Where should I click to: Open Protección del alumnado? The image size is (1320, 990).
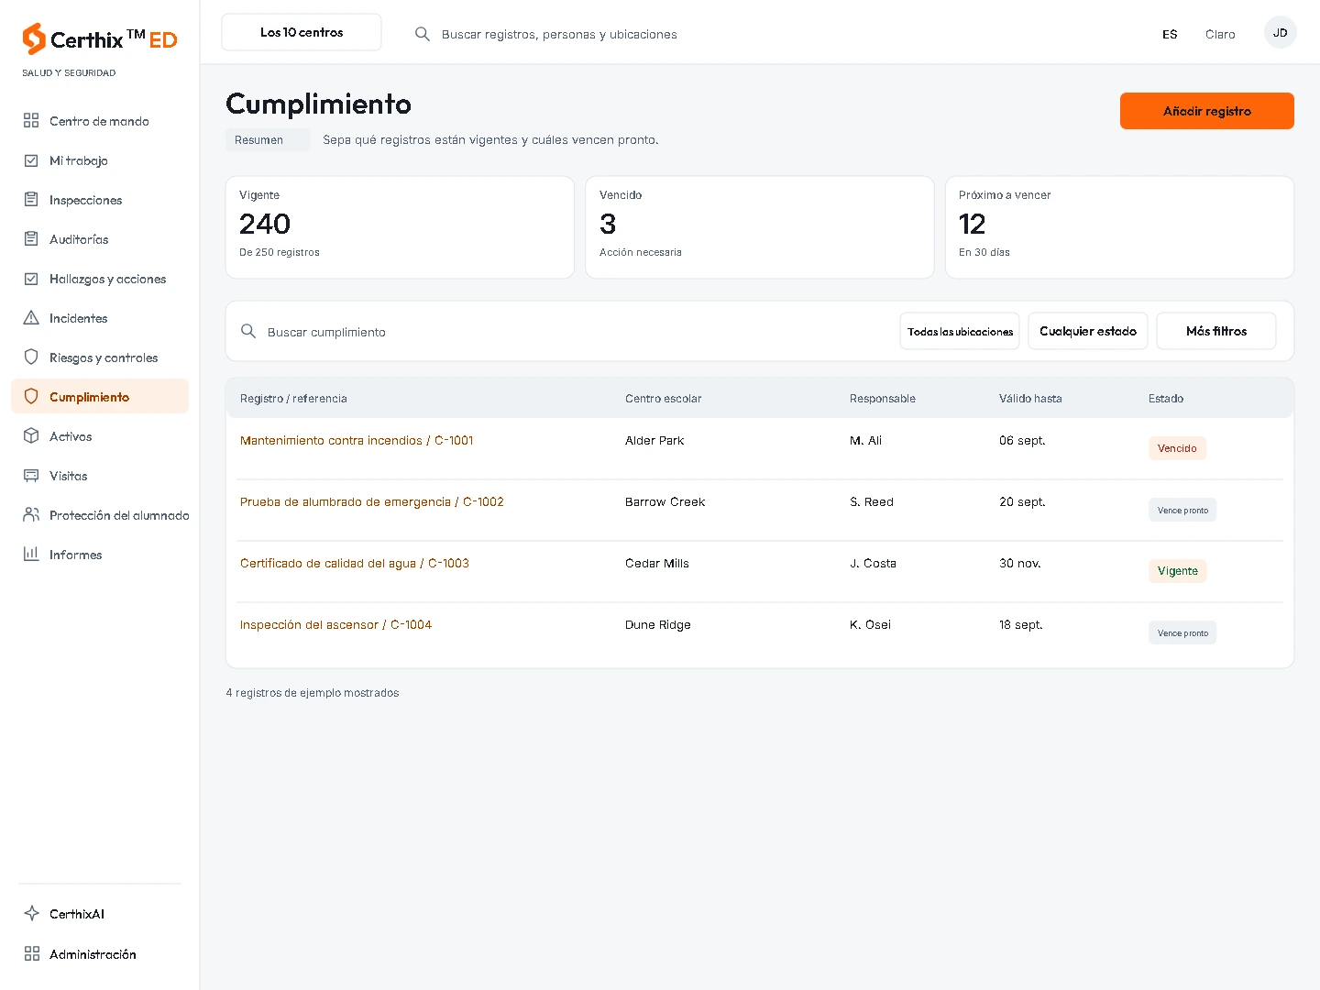pyautogui.click(x=100, y=515)
